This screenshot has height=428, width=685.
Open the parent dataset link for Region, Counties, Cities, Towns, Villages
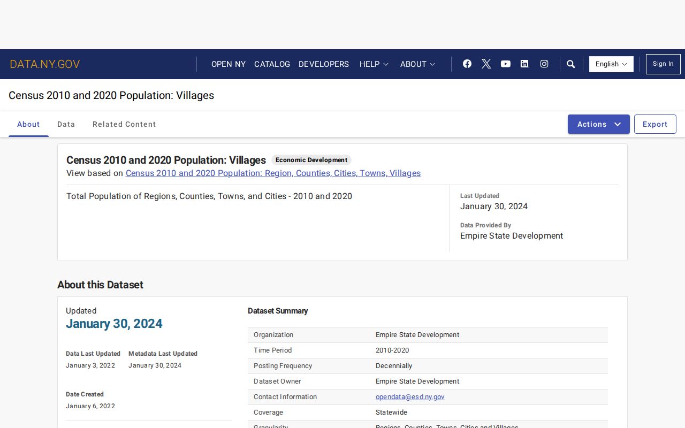[273, 173]
